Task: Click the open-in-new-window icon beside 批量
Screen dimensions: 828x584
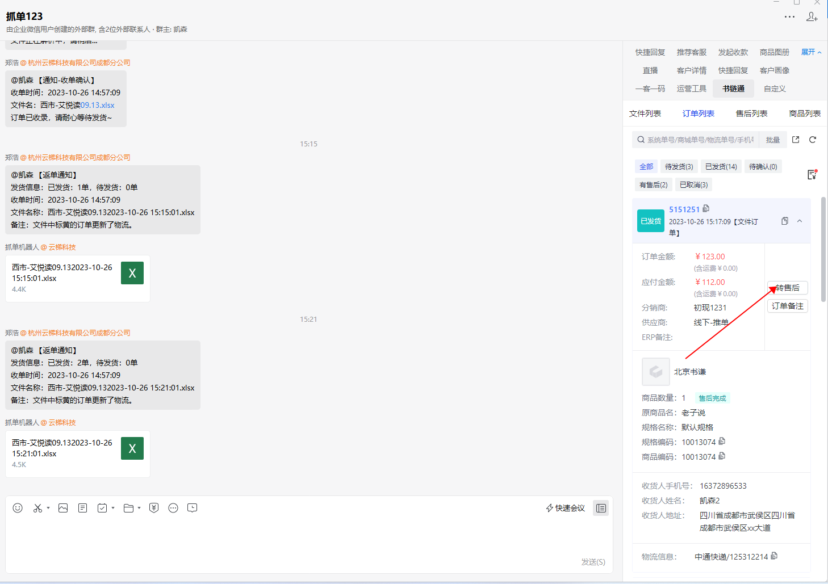Action: [x=796, y=140]
